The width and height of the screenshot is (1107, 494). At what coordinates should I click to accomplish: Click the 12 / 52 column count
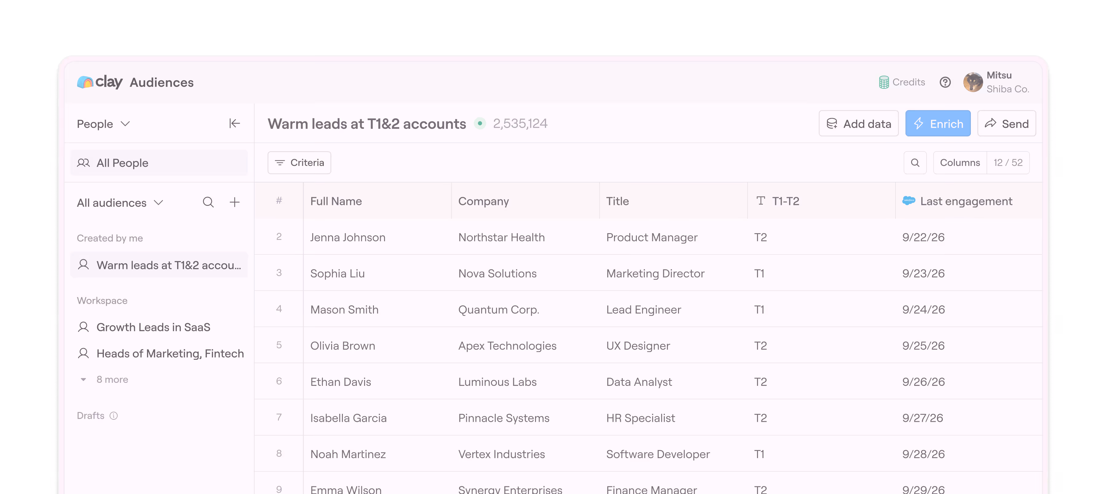pyautogui.click(x=1008, y=163)
